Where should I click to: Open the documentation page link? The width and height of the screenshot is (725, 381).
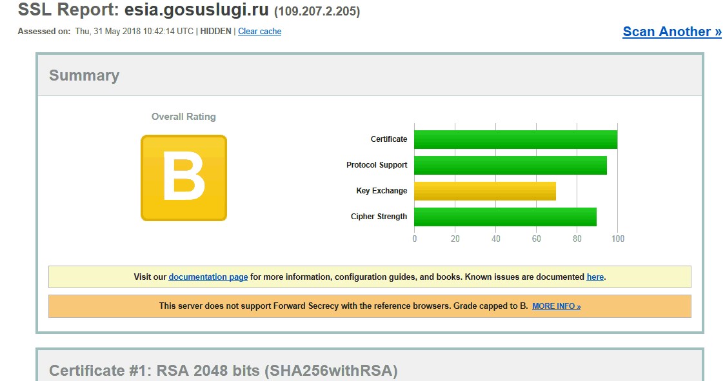pos(208,277)
